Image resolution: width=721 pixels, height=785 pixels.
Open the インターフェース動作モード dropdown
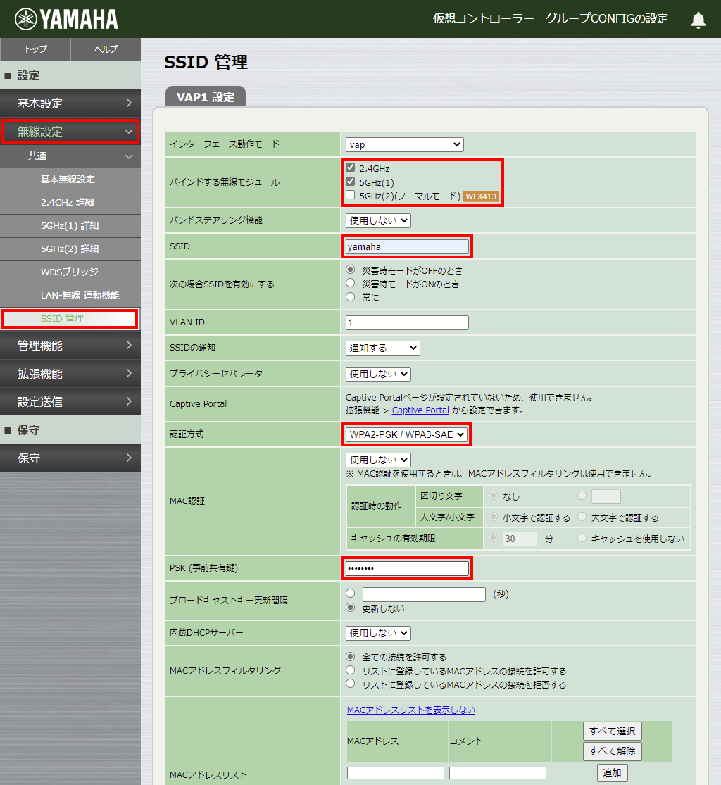coord(404,144)
